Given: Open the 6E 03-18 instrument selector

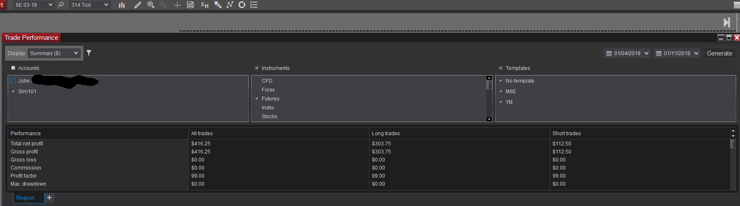Looking at the screenshot, I should click(34, 5).
